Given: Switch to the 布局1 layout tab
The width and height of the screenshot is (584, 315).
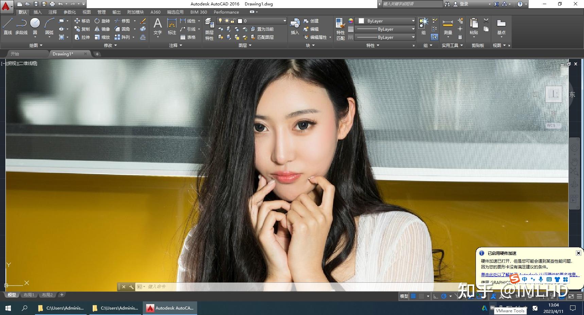Looking at the screenshot, I should click(x=29, y=295).
